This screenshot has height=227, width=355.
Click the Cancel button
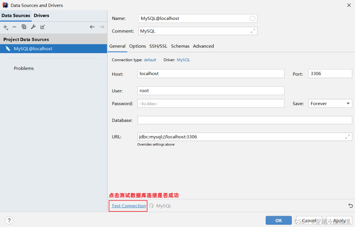pos(309,221)
